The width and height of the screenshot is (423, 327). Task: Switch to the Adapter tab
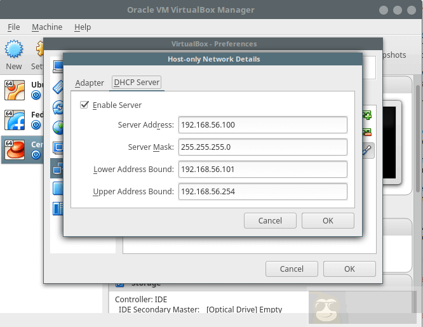click(x=90, y=83)
